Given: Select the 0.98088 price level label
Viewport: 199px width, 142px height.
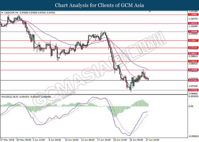Looking at the screenshot, I should [193, 70].
